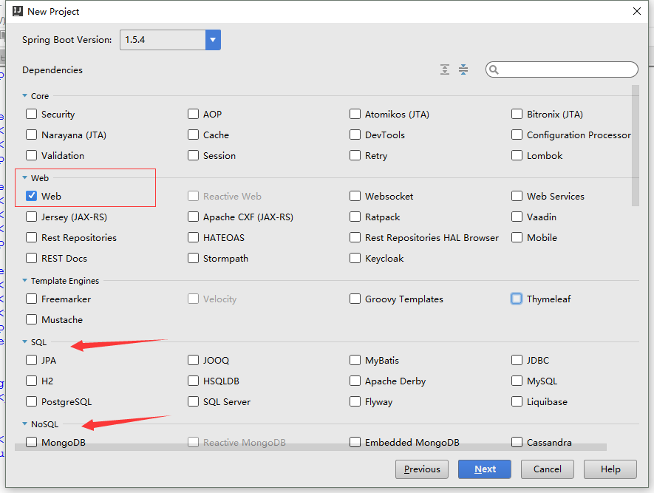Enable the DevTools dependency
Viewport: 654px width, 493px height.
click(355, 135)
